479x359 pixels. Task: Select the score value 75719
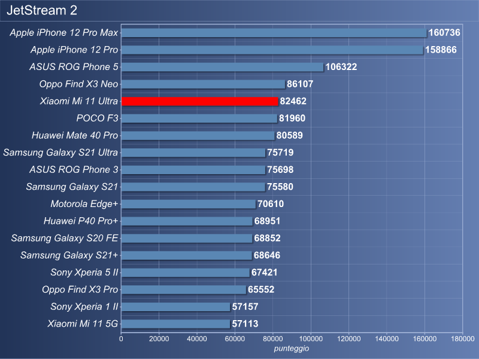[280, 153]
